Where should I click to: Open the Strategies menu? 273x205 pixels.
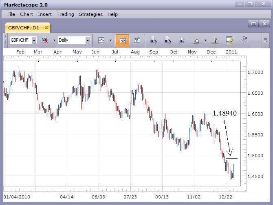tap(90, 14)
